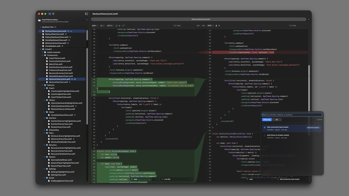Viewport: 349px width, 196px height.
Task: Click the Selected revision badge
Action: (x=313, y=127)
